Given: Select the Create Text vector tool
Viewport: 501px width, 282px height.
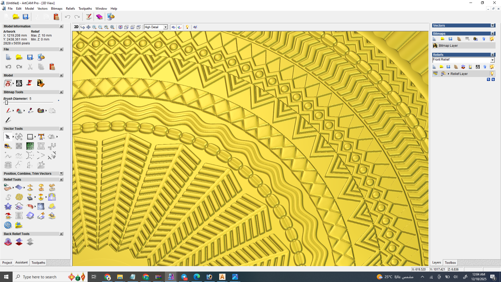Looking at the screenshot, I should click(x=41, y=137).
